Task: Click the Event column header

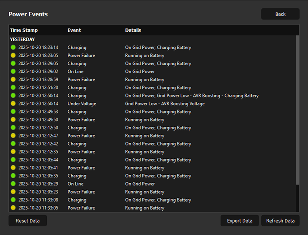Action: coord(74,30)
